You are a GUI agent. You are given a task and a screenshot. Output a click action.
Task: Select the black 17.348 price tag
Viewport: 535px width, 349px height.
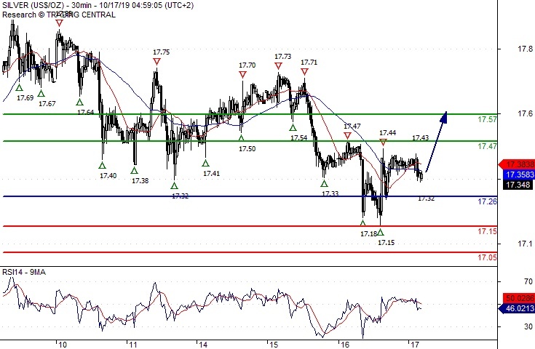point(518,185)
